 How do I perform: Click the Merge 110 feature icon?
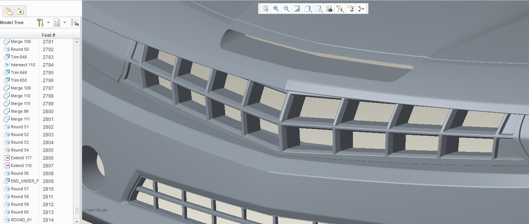[x=7, y=96]
